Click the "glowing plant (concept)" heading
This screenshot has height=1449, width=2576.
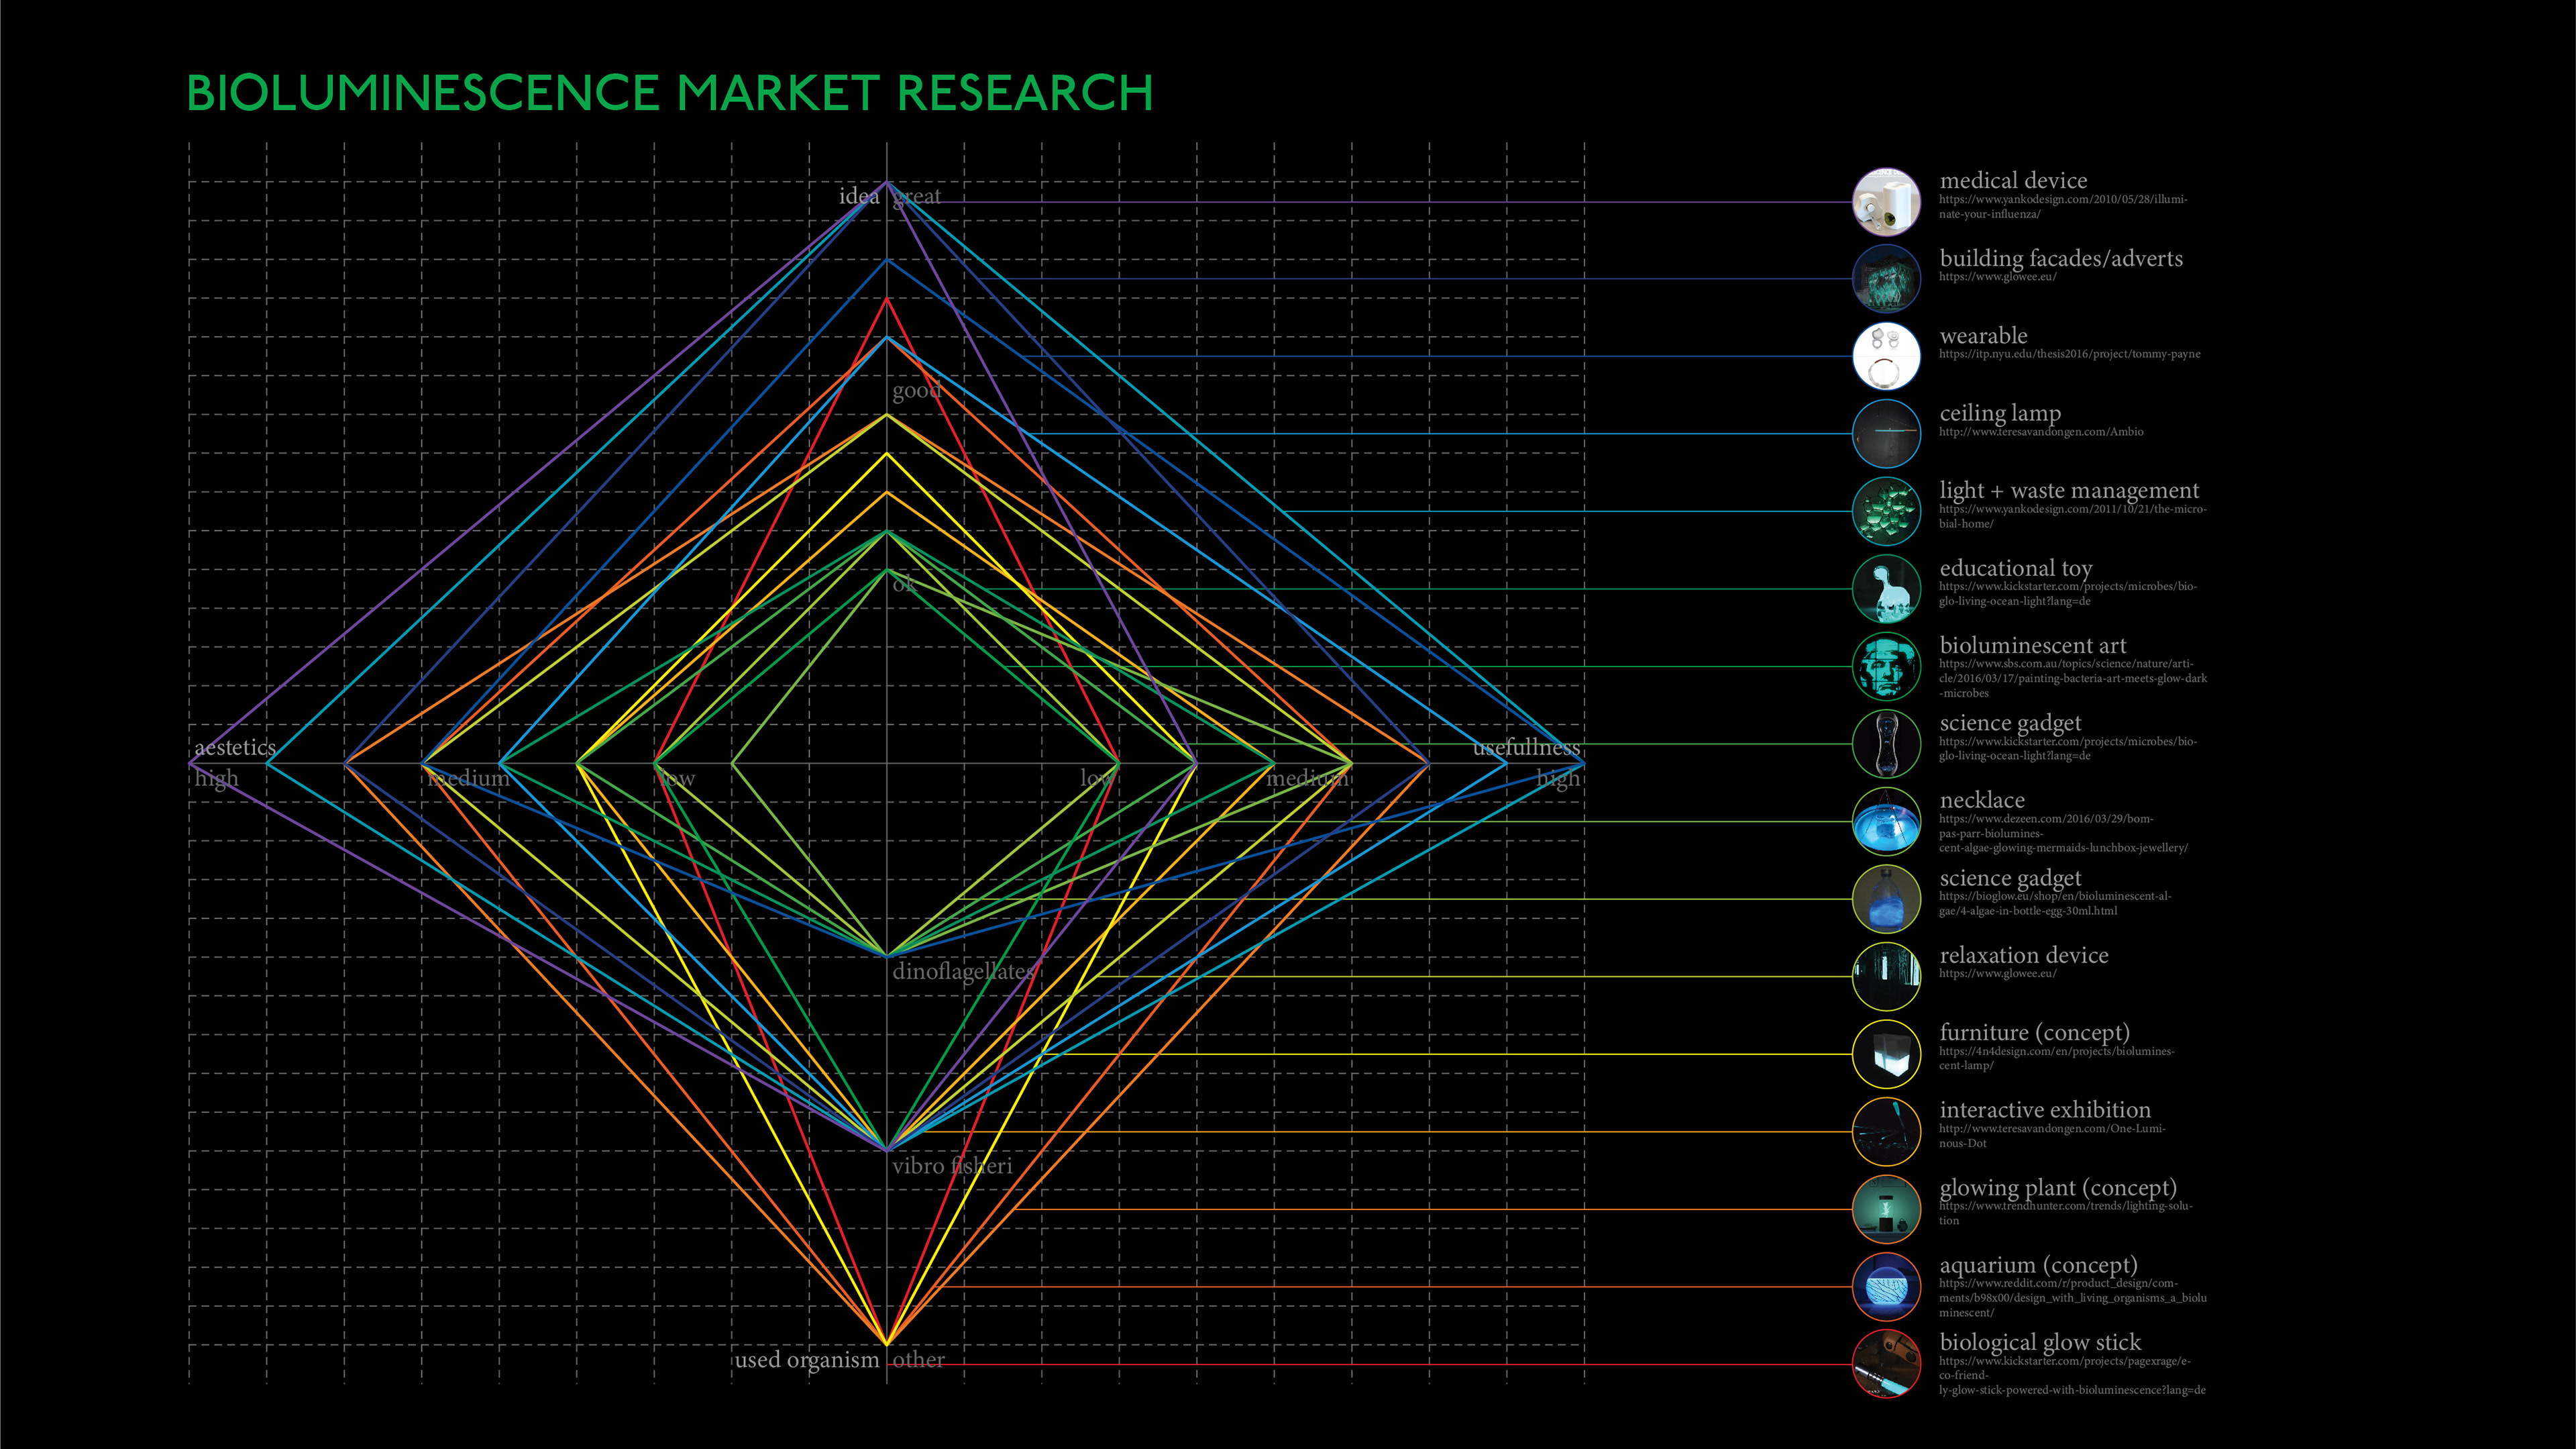click(x=2058, y=1188)
